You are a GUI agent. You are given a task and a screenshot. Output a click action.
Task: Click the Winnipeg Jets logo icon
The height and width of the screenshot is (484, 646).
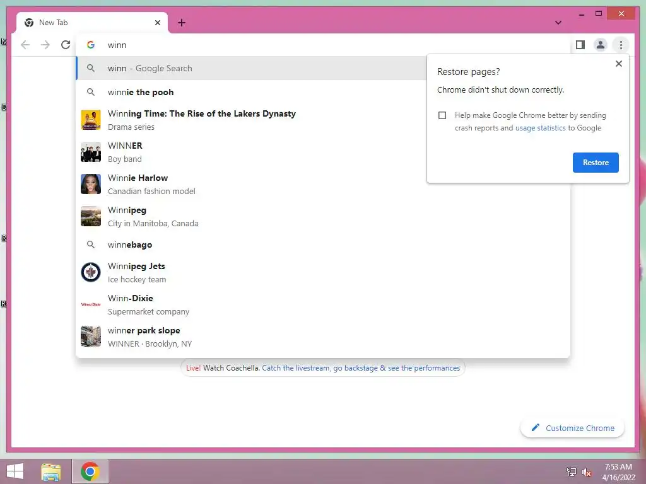click(91, 272)
